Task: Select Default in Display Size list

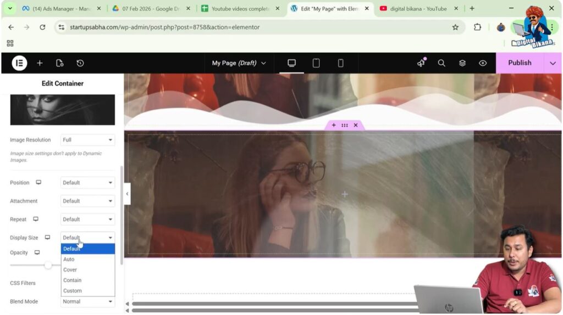Action: pyautogui.click(x=88, y=249)
